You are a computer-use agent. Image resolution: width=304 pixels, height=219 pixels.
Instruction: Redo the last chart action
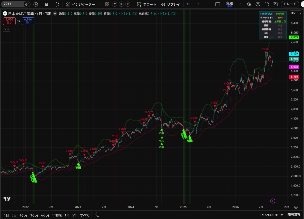[197, 4]
